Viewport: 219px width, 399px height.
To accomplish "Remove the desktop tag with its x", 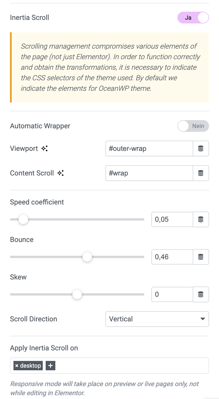I will pos(17,366).
